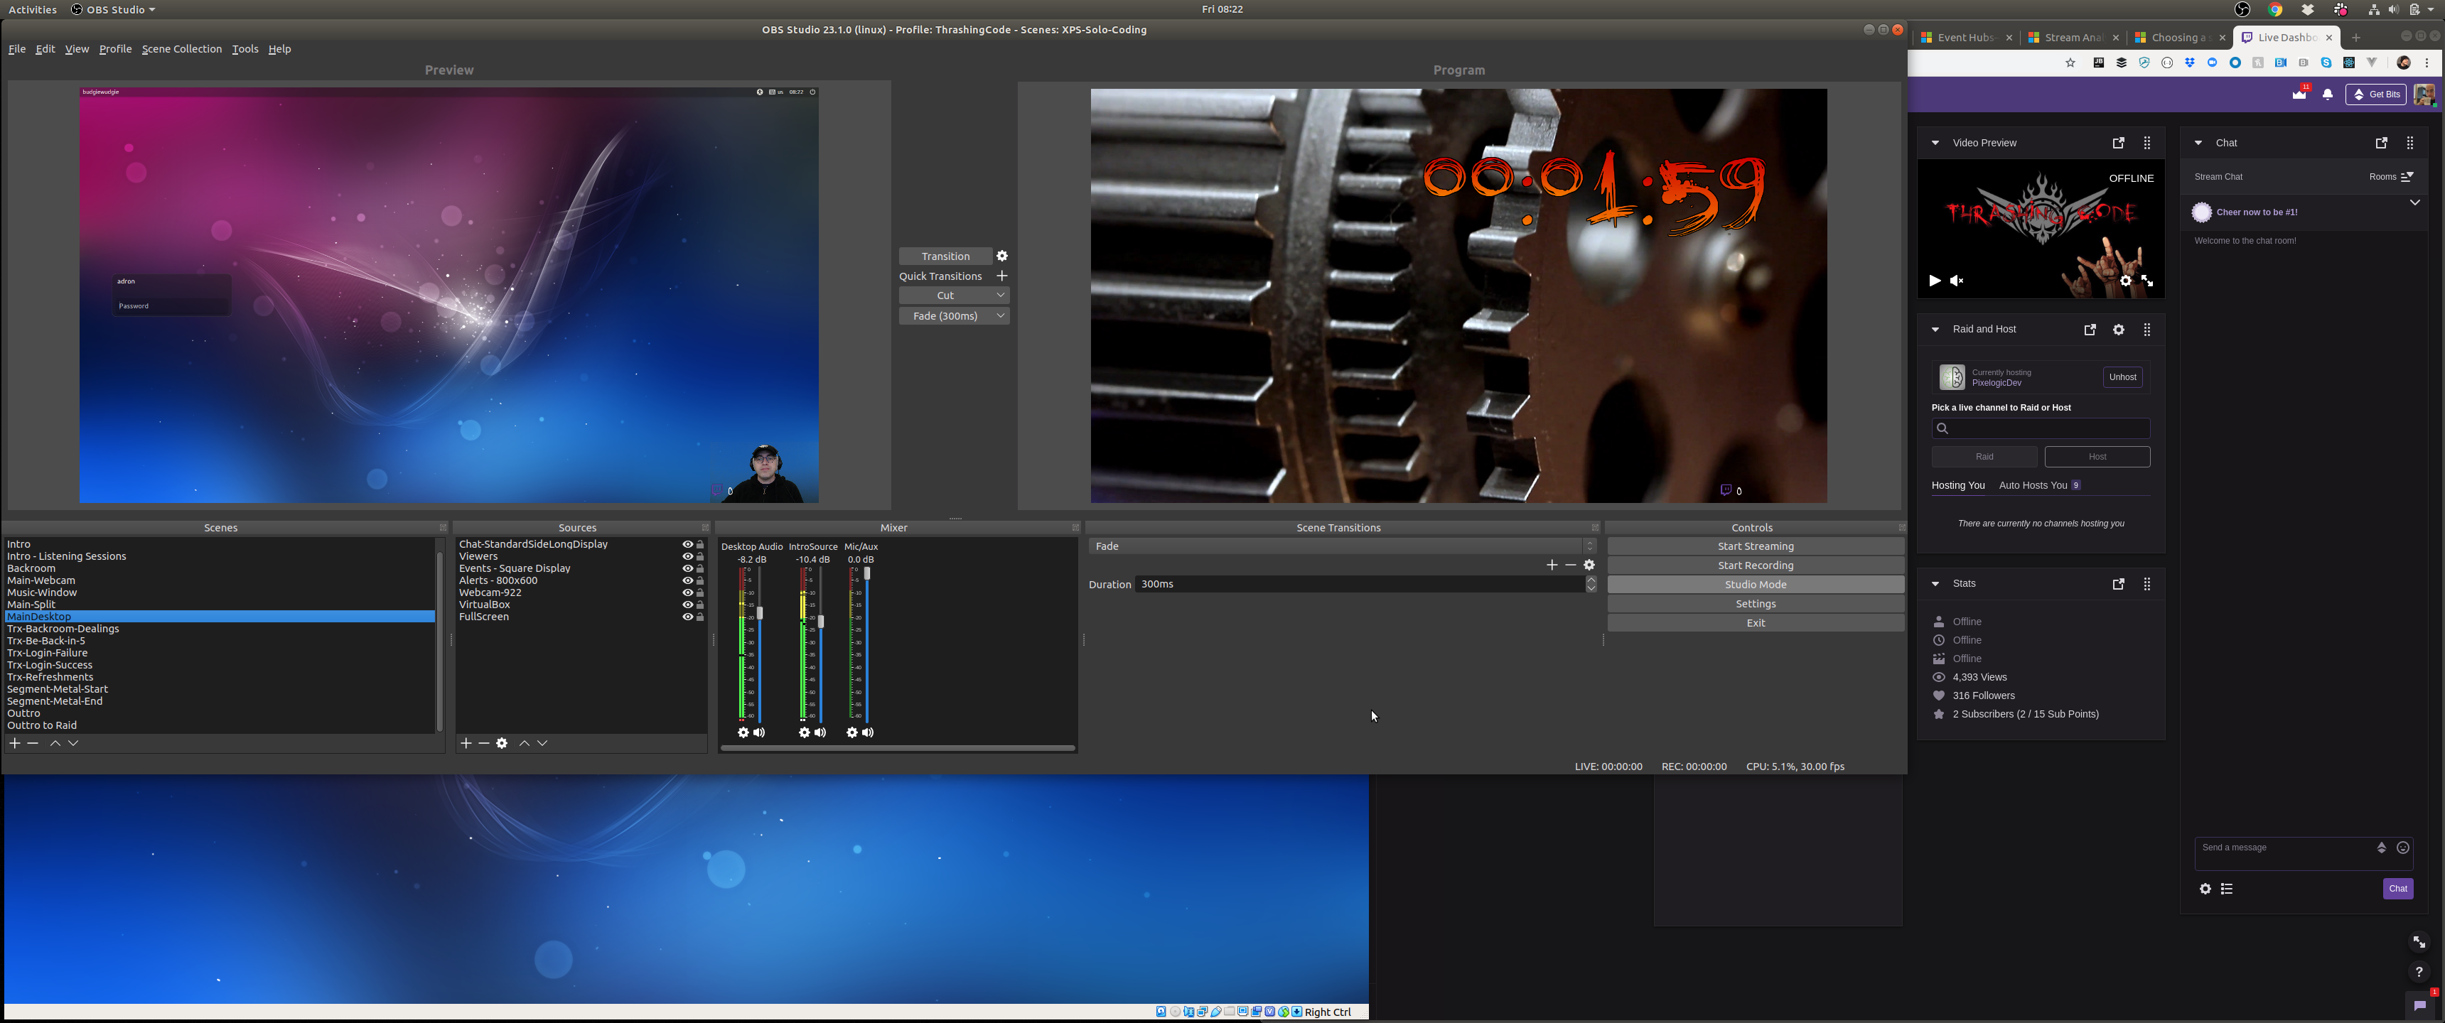2445x1023 pixels.
Task: Open the Fade scene transition combo box
Action: pos(1342,546)
